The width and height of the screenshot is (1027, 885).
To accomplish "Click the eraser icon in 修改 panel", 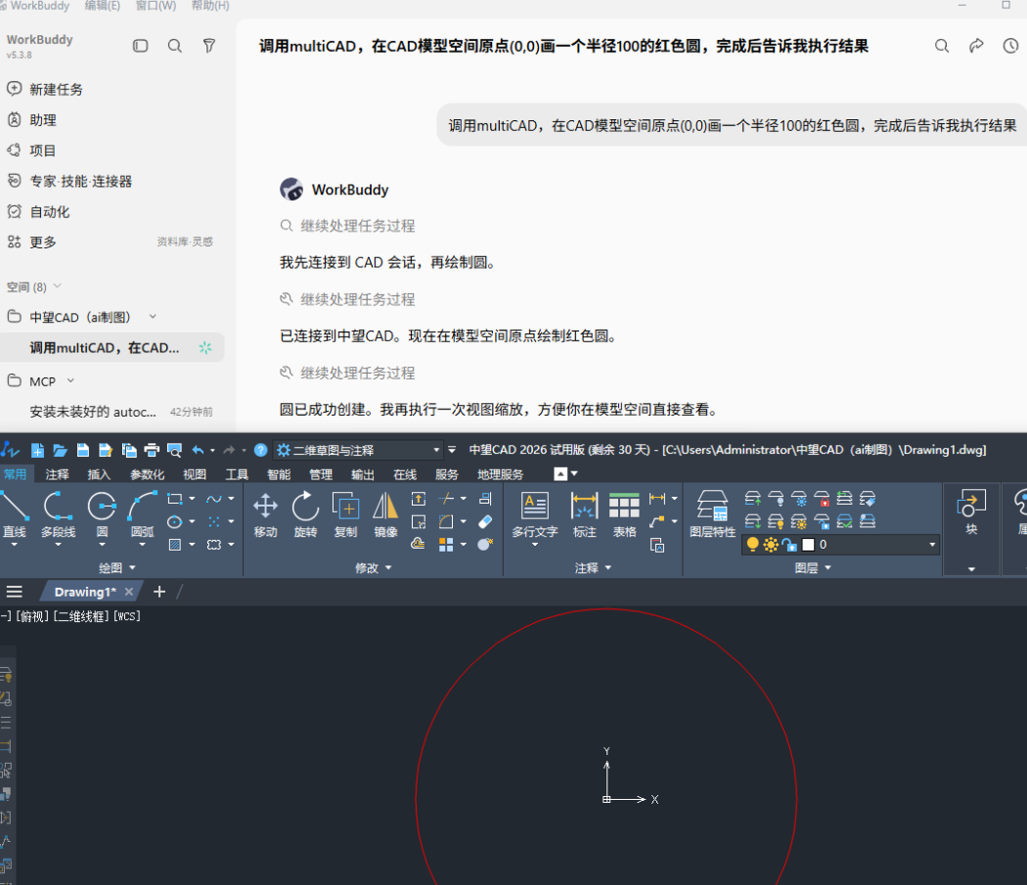I will (485, 521).
